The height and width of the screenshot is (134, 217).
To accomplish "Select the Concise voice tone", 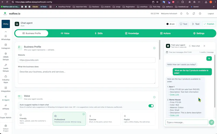I will 104,119.
